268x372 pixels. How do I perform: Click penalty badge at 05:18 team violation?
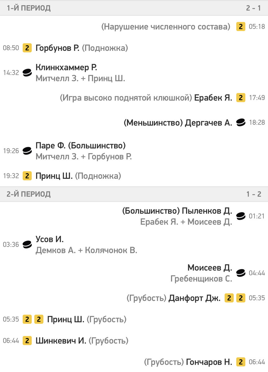[241, 27]
